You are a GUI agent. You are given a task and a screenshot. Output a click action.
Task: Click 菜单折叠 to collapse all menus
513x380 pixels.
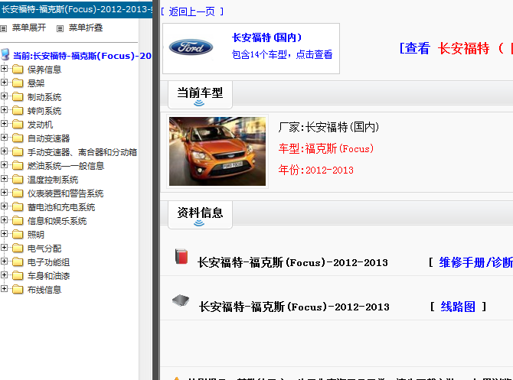[x=86, y=28]
